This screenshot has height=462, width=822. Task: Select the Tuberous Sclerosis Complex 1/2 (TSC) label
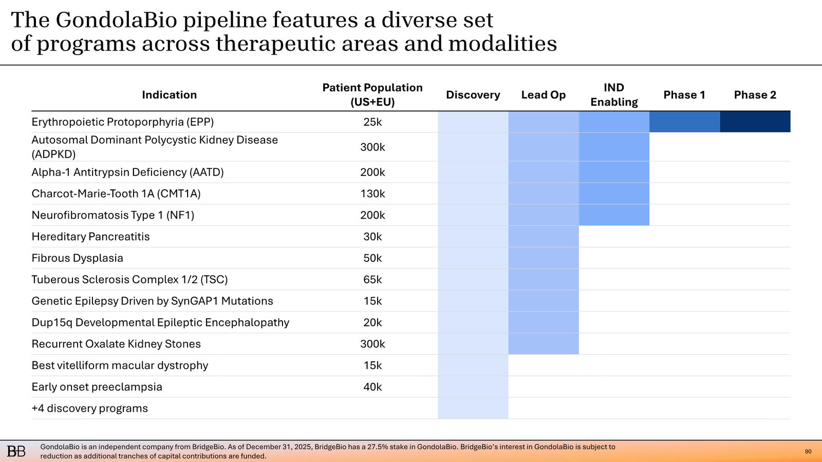(129, 280)
